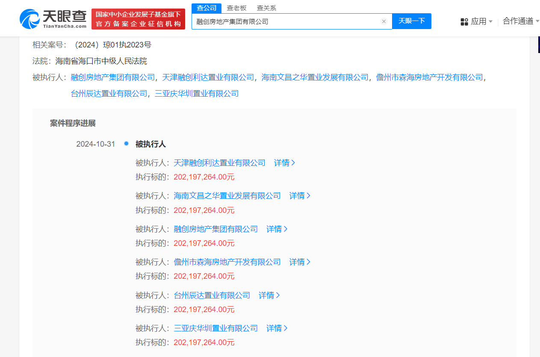This screenshot has height=357, width=540.
Task: Click court name 海南省海口市中级人民法院
Action: (x=101, y=61)
